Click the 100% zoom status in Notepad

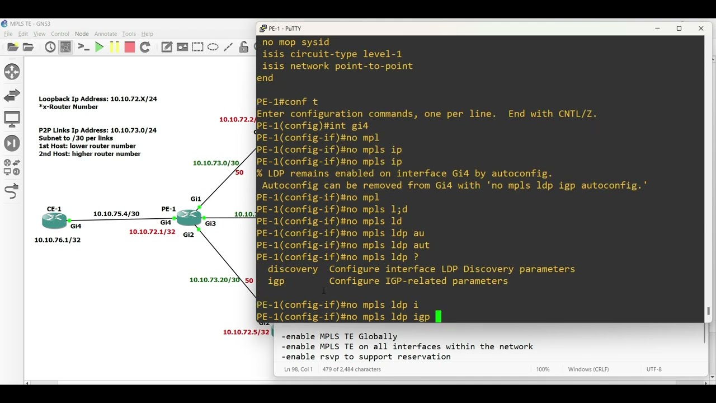point(543,369)
